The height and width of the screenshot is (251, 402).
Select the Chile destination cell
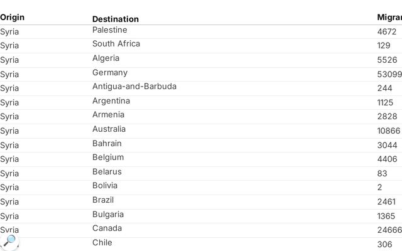pos(102,243)
